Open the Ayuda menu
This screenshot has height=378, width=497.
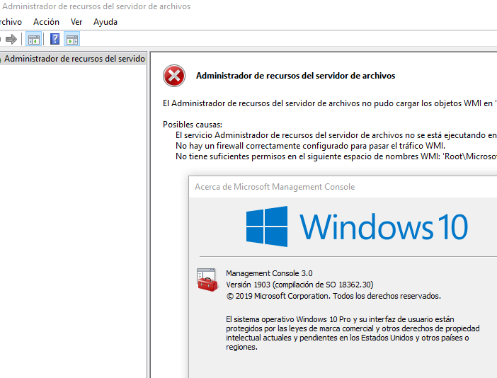click(105, 22)
